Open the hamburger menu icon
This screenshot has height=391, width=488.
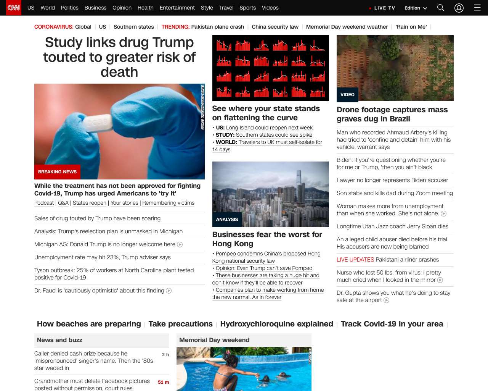(477, 8)
